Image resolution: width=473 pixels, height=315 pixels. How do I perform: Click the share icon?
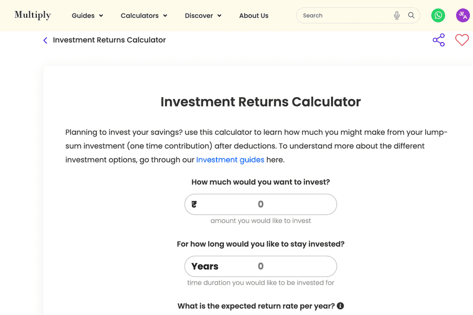(439, 40)
